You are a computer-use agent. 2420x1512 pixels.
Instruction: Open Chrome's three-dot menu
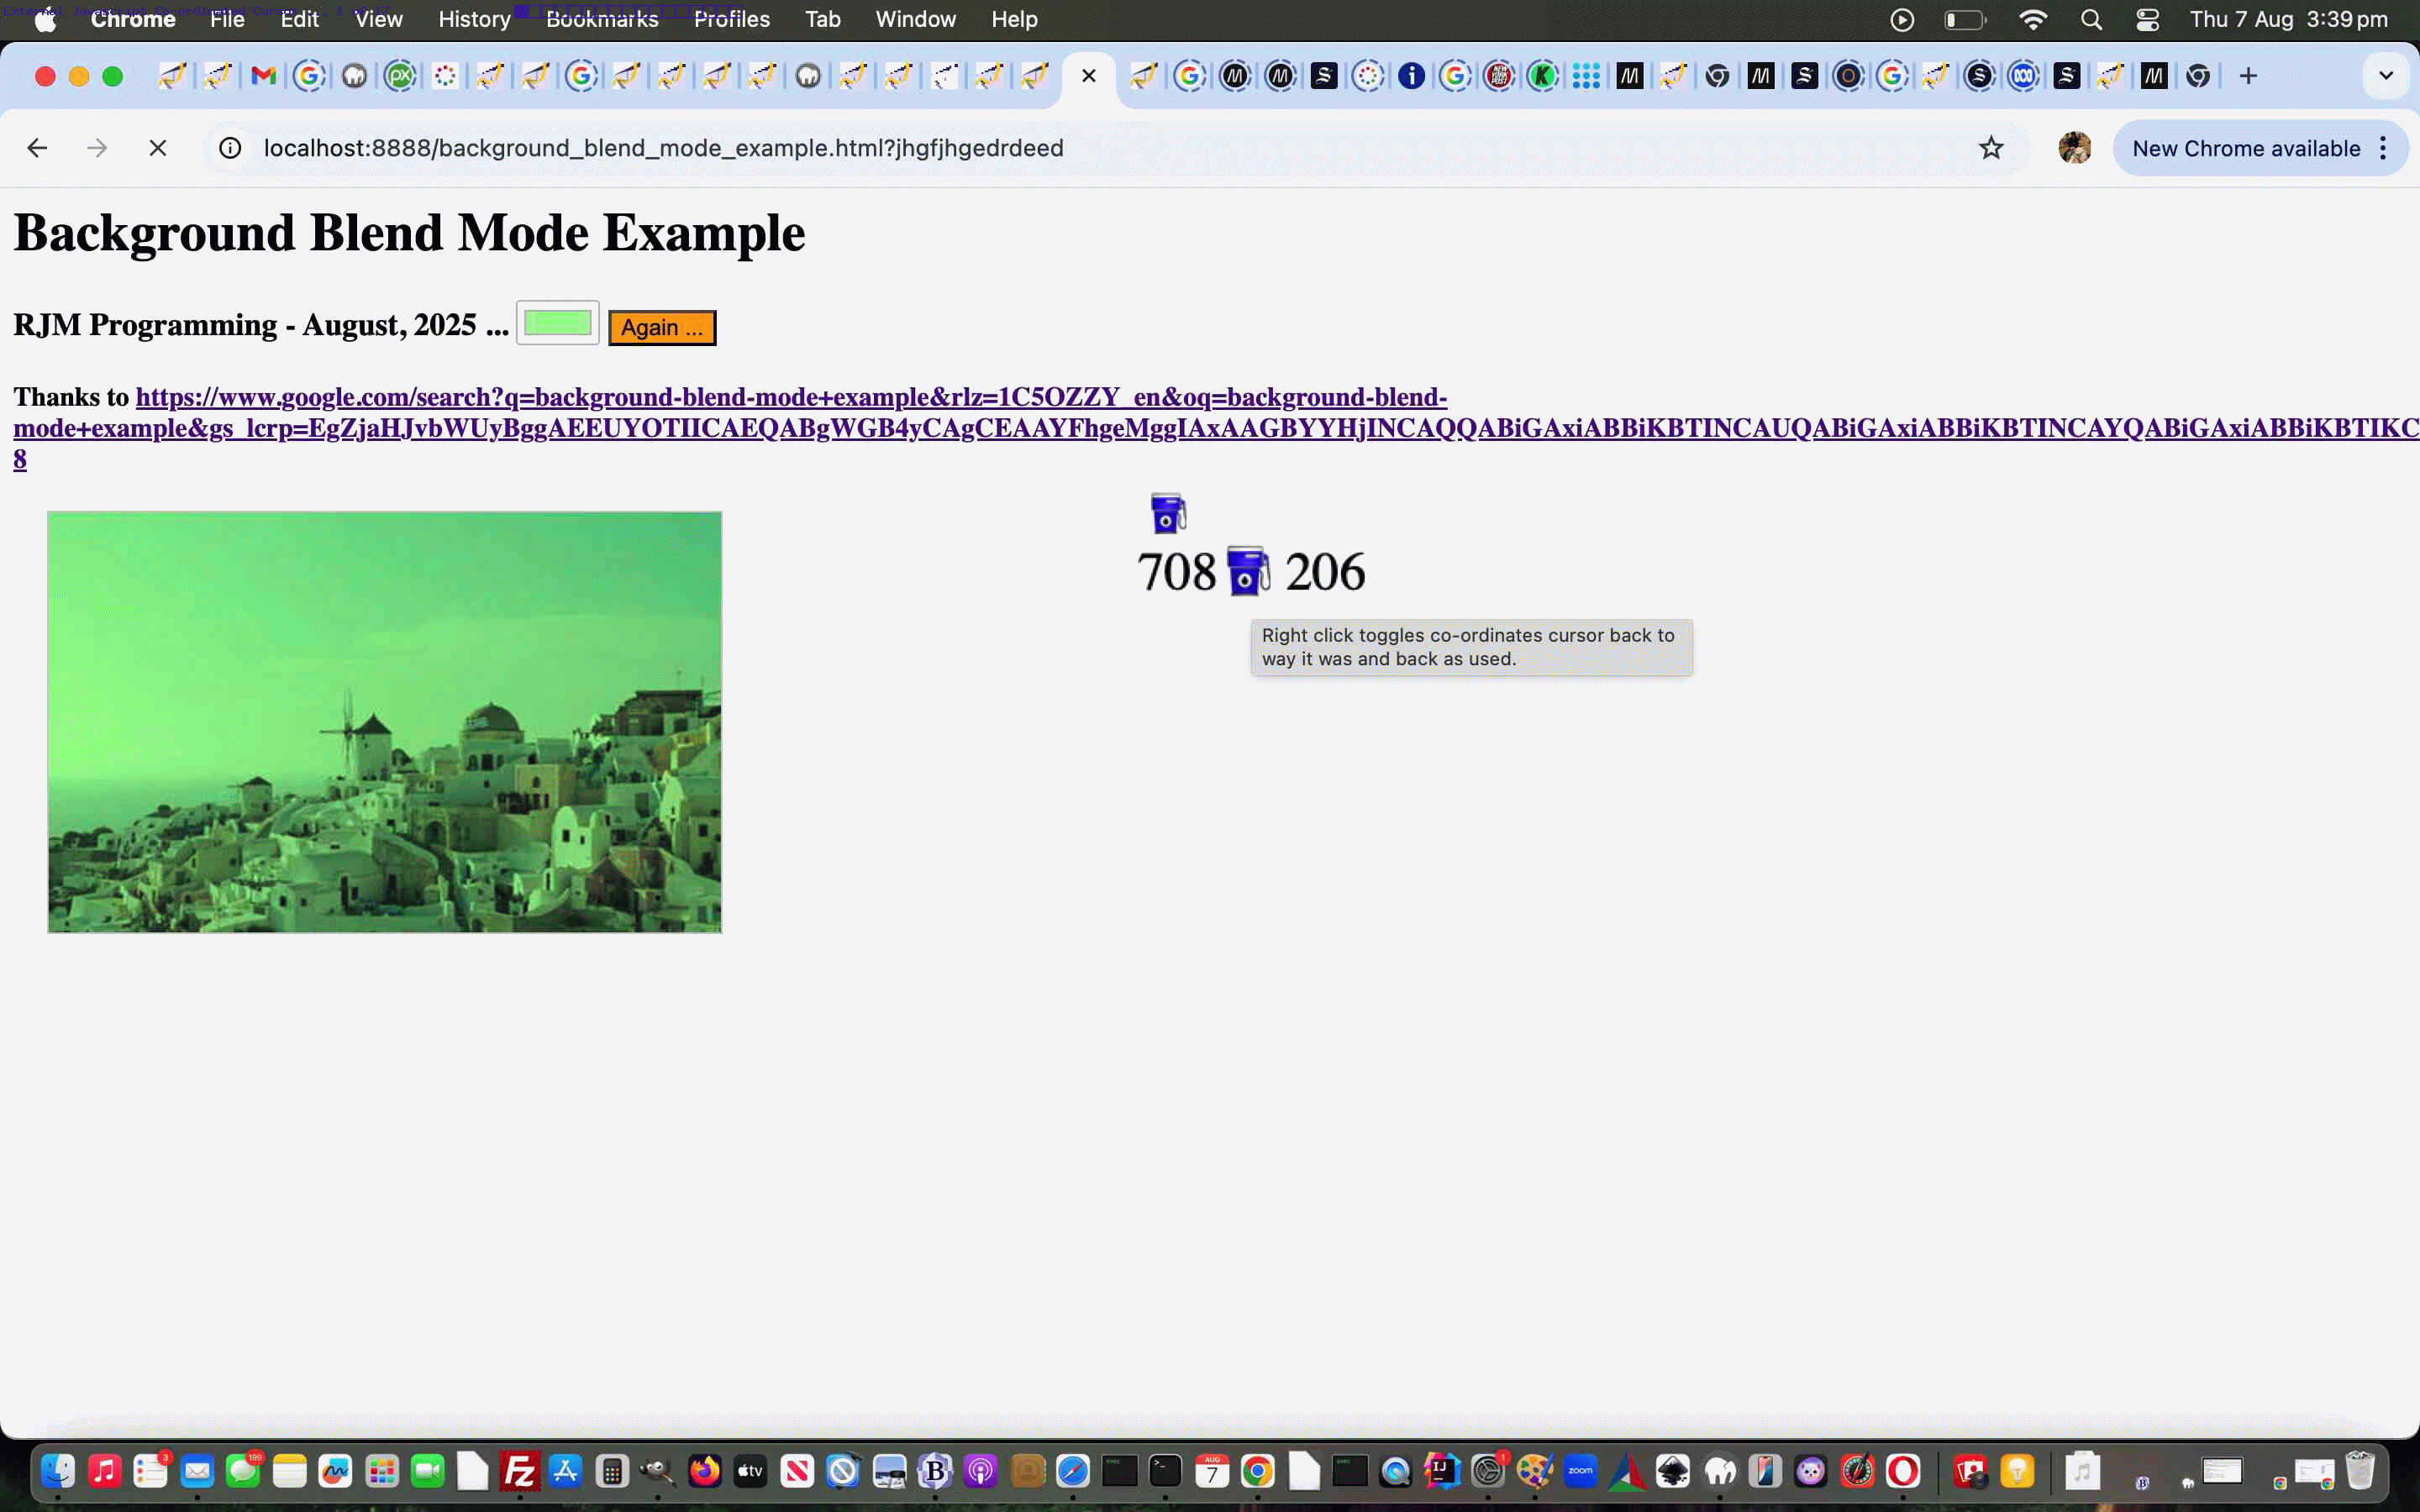point(2384,148)
